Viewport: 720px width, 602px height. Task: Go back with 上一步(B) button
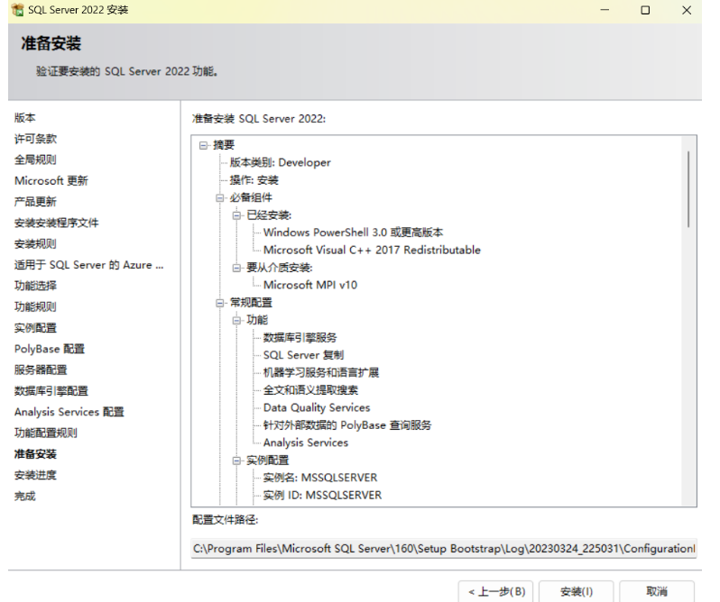click(x=496, y=591)
